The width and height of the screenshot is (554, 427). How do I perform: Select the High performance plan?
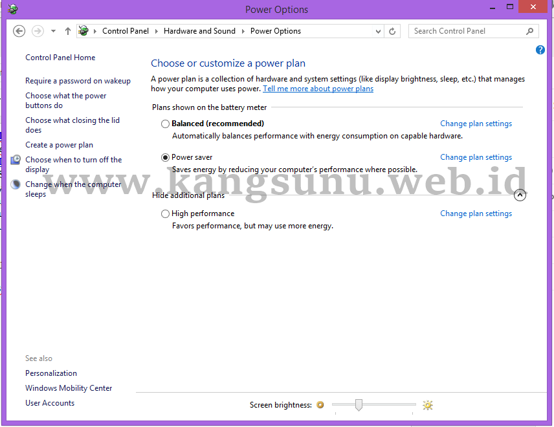click(165, 213)
